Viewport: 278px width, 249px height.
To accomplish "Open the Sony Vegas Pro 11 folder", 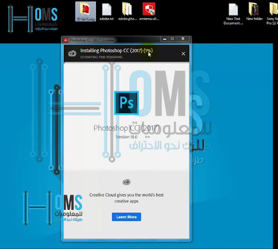I will [x=272, y=14].
